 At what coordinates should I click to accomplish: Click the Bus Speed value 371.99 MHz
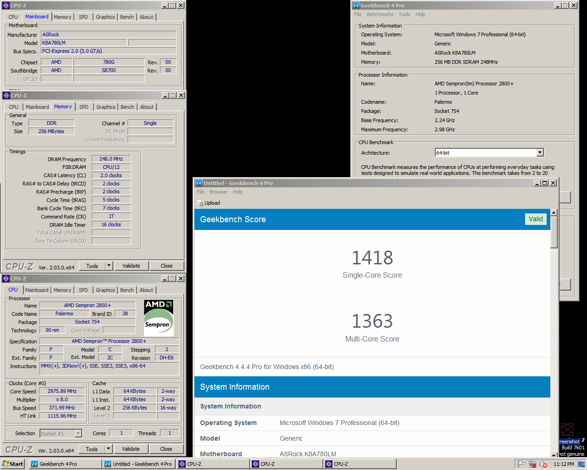click(x=62, y=408)
